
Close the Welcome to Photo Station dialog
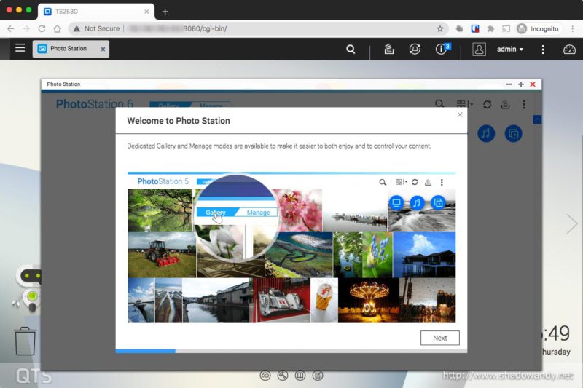pos(460,114)
